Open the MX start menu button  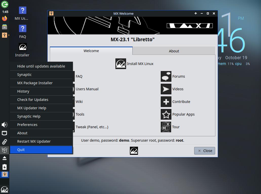[5, 189]
